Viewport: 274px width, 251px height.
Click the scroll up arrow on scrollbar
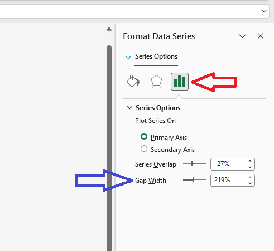pyautogui.click(x=109, y=29)
